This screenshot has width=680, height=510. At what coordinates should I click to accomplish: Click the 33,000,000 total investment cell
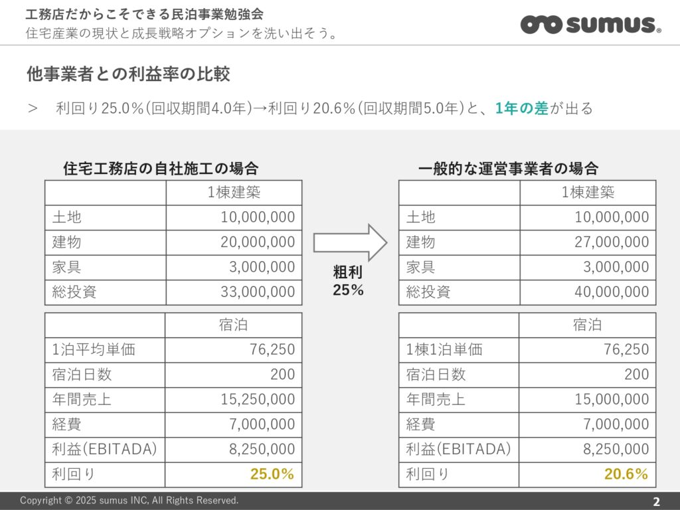(x=258, y=292)
